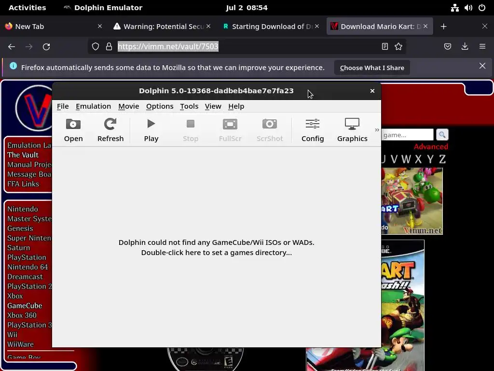Click the letter Z in alphabet index

[x=442, y=159]
